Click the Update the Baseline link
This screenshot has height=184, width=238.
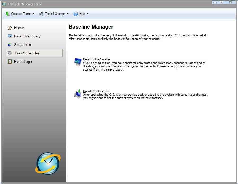click(x=96, y=91)
